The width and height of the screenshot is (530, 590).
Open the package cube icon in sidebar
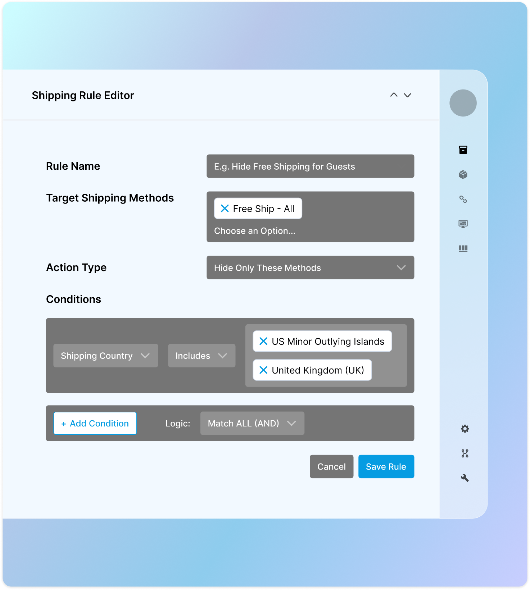pyautogui.click(x=463, y=175)
